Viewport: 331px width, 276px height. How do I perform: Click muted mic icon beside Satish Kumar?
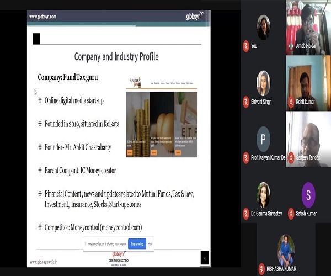pos(291,212)
